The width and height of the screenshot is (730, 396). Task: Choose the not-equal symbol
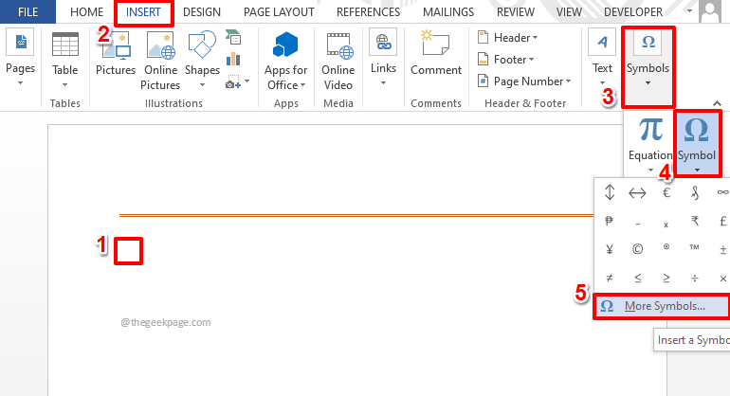point(609,279)
